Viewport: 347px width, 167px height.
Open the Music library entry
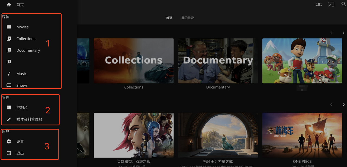coord(21,74)
